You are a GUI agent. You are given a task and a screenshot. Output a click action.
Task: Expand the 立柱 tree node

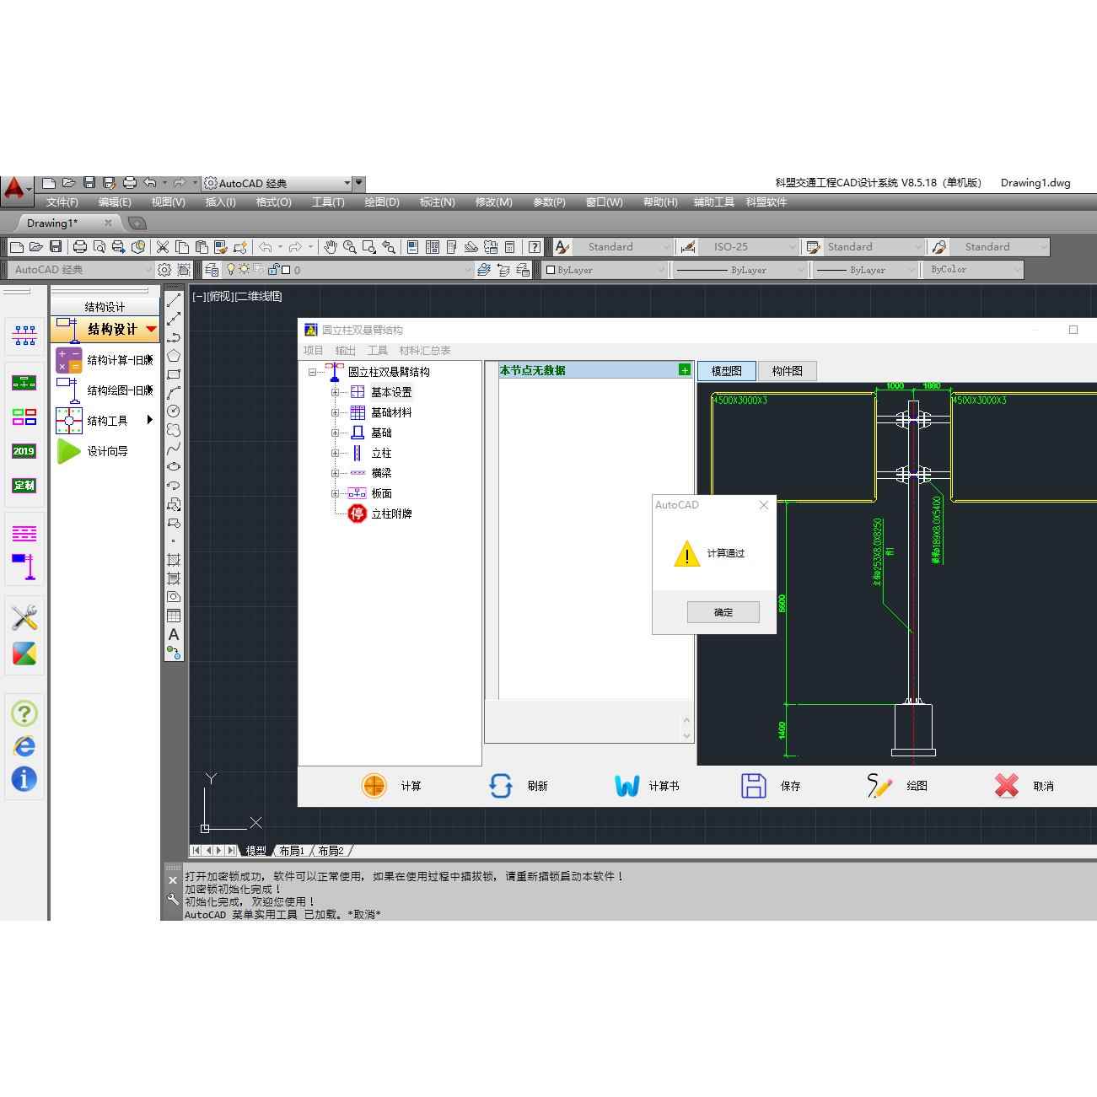[x=335, y=453]
